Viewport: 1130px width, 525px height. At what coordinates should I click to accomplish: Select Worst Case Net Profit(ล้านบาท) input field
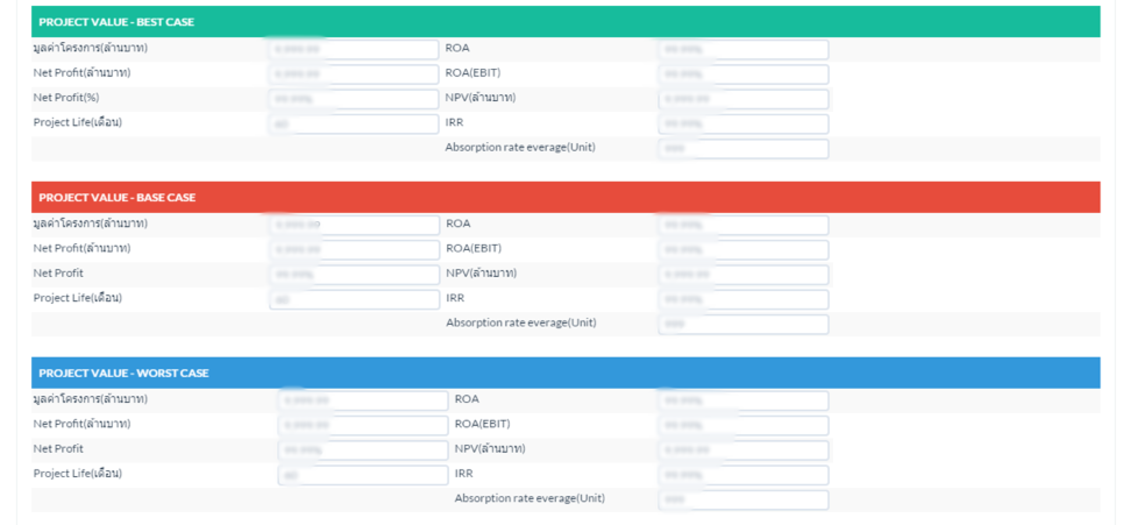[363, 425]
